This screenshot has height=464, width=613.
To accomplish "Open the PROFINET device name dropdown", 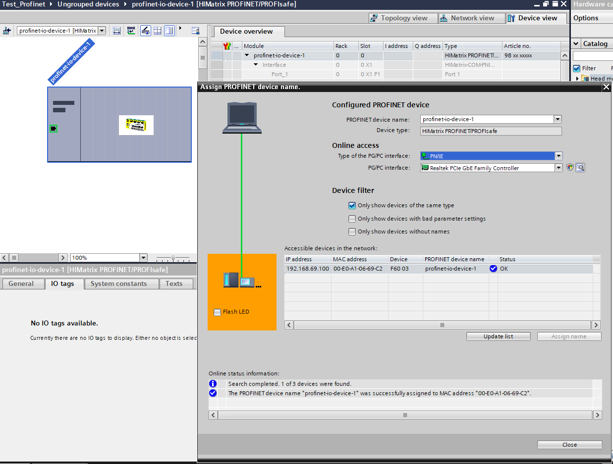I will coord(557,119).
